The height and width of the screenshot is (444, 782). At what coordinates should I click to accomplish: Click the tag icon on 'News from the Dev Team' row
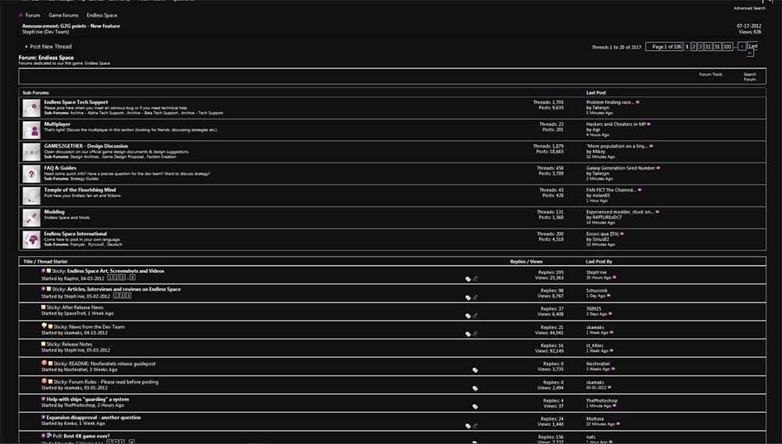pyautogui.click(x=468, y=335)
